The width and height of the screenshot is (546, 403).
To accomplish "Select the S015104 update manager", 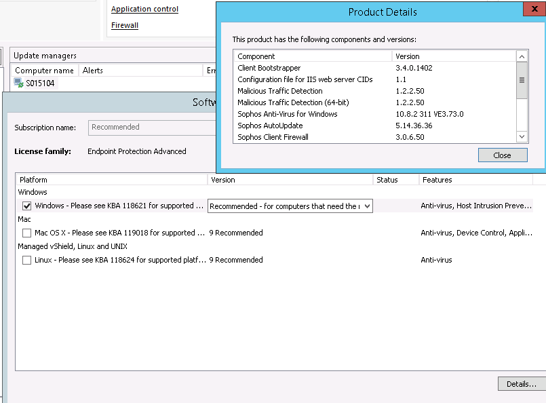I will (x=40, y=83).
